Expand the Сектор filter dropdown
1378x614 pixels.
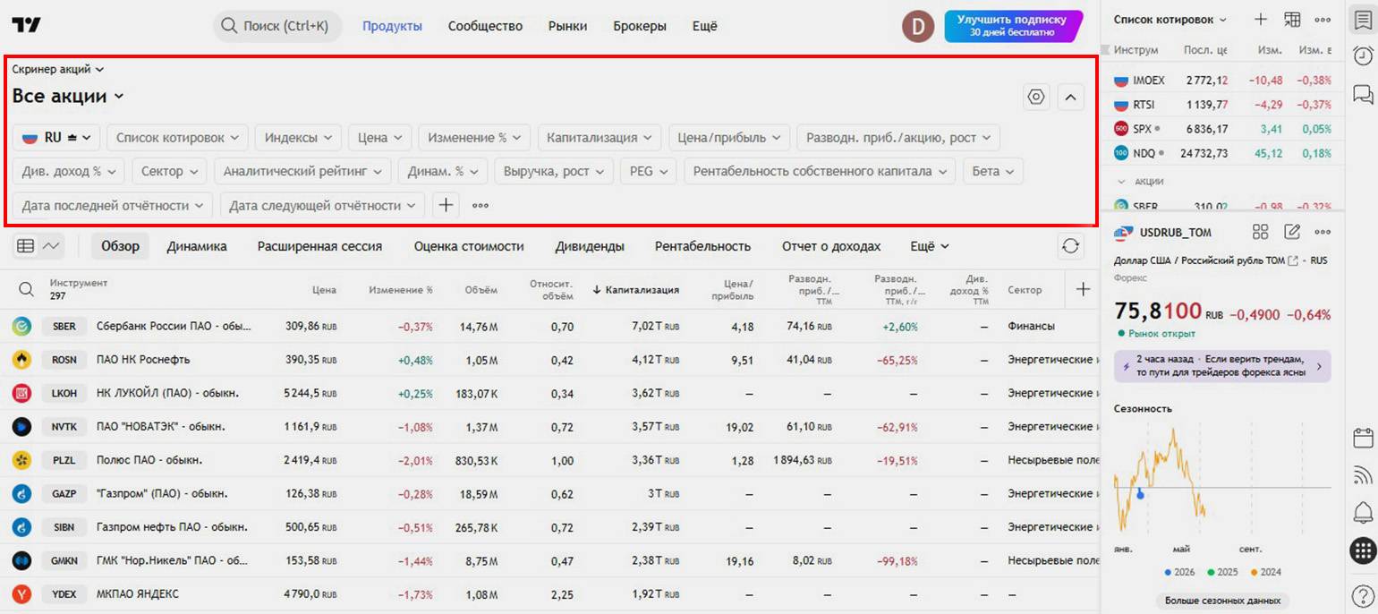tap(169, 171)
